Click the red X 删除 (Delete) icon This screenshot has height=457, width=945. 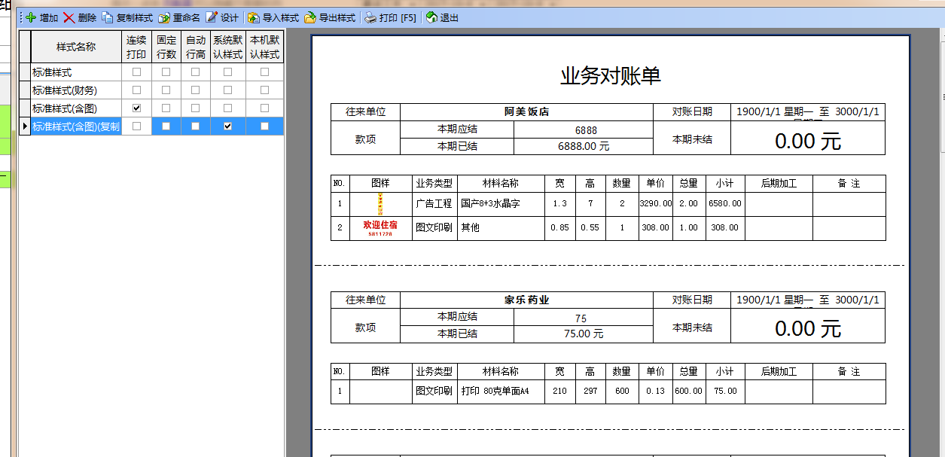69,17
